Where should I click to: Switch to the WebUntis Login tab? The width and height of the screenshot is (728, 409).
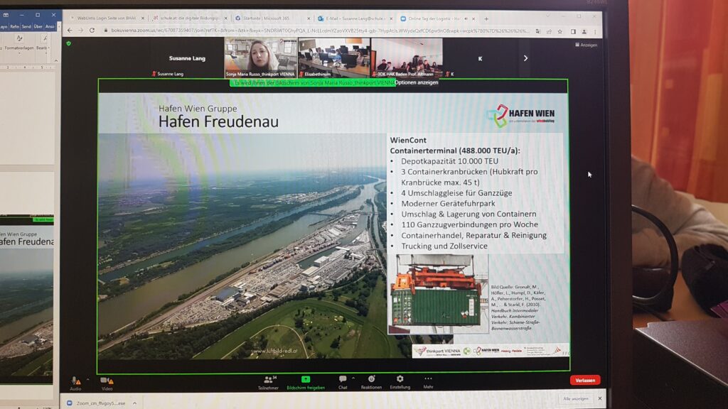[107, 18]
